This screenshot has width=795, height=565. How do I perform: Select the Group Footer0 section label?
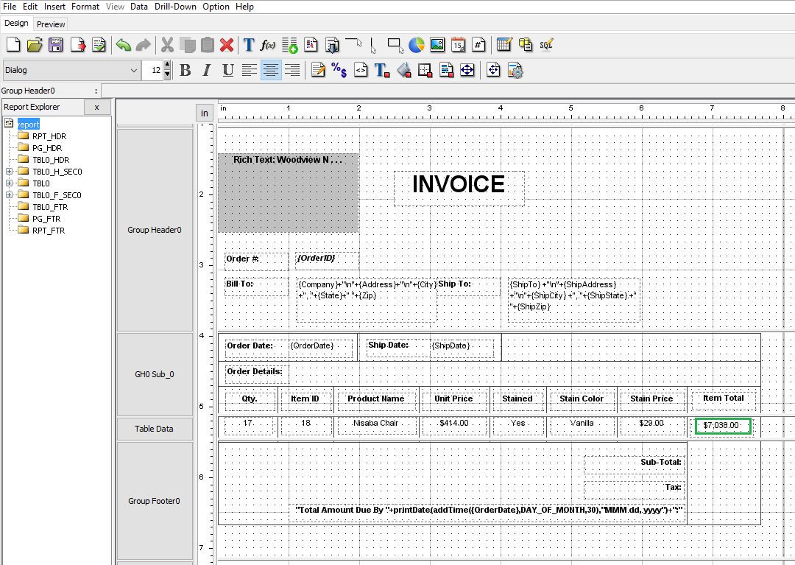(154, 501)
